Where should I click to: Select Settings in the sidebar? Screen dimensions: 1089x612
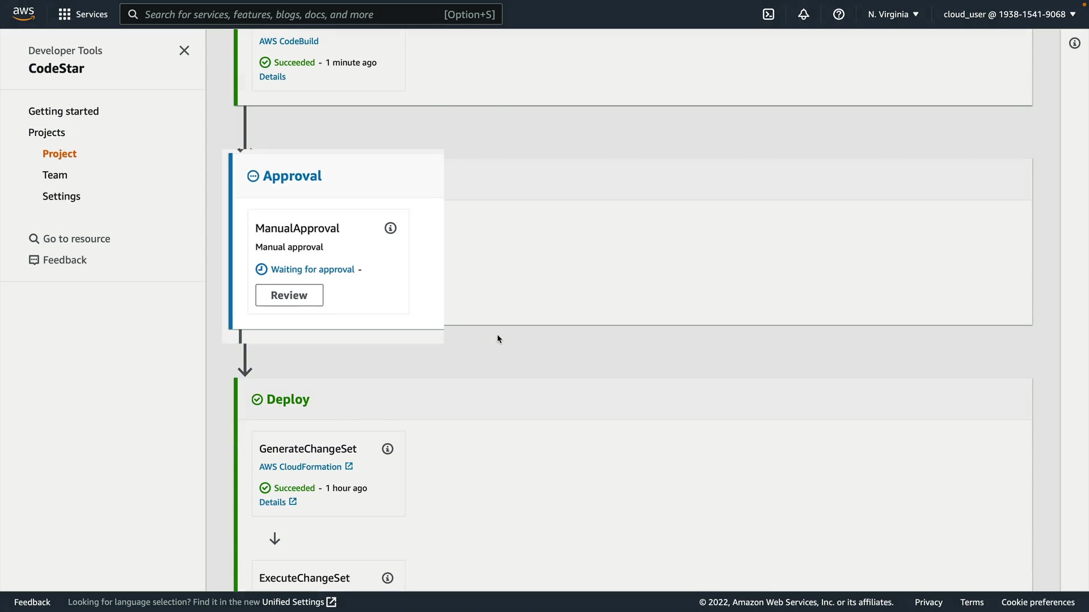click(61, 196)
